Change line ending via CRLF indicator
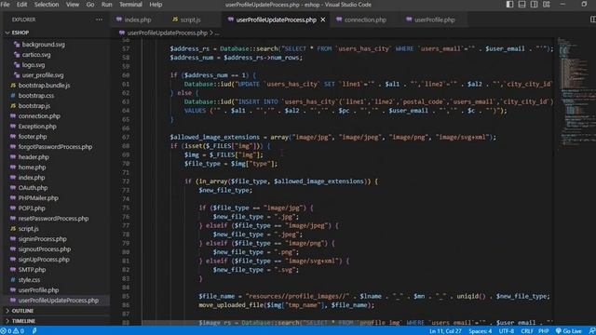596x335 pixels. click(527, 331)
